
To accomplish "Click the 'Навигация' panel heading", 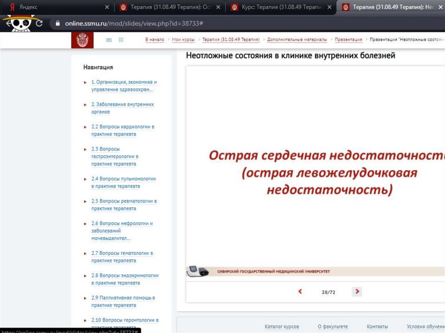I will pos(98,67).
